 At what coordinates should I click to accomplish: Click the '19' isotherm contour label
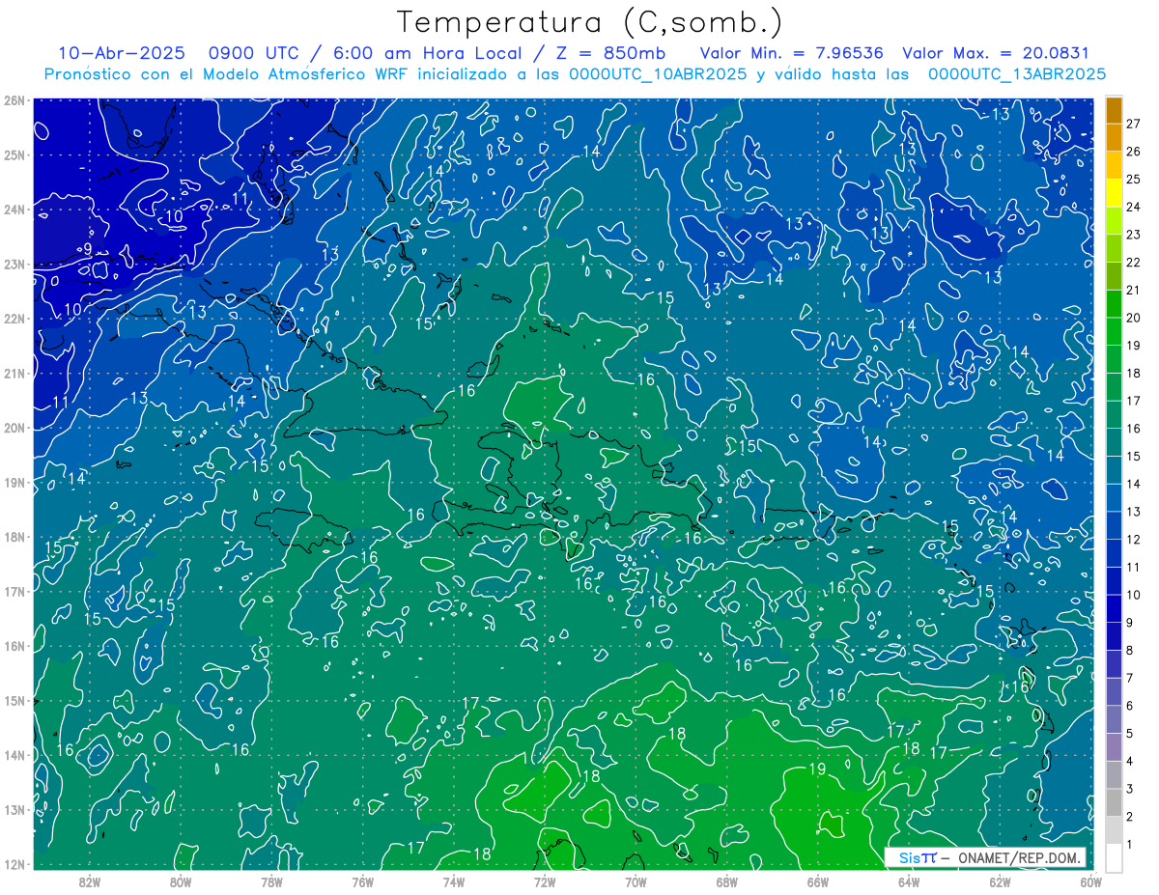point(817,769)
